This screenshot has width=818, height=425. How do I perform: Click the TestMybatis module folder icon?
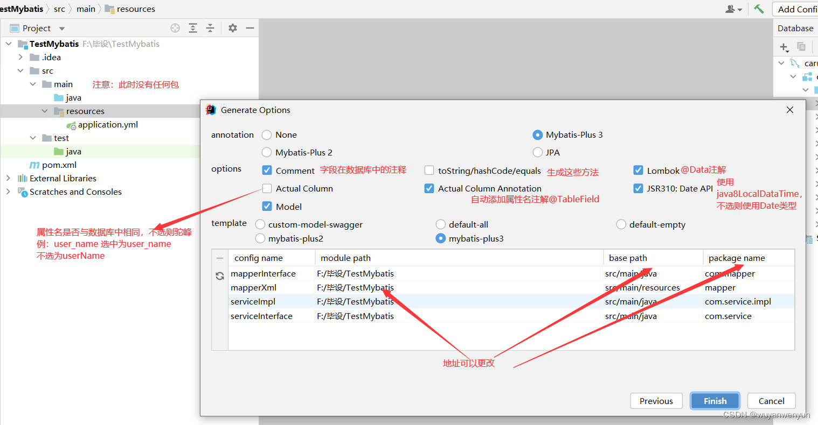(23, 44)
